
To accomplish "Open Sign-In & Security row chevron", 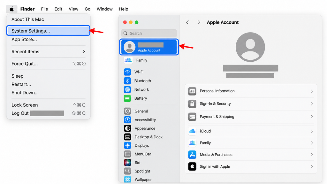I will coord(312,104).
